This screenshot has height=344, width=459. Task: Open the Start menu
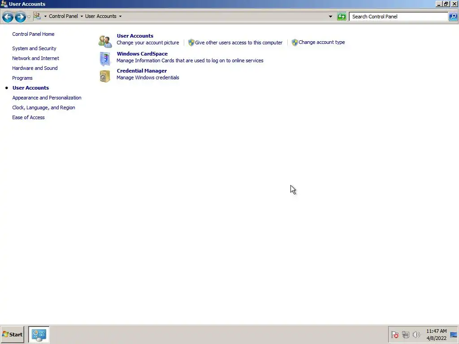[x=12, y=335]
